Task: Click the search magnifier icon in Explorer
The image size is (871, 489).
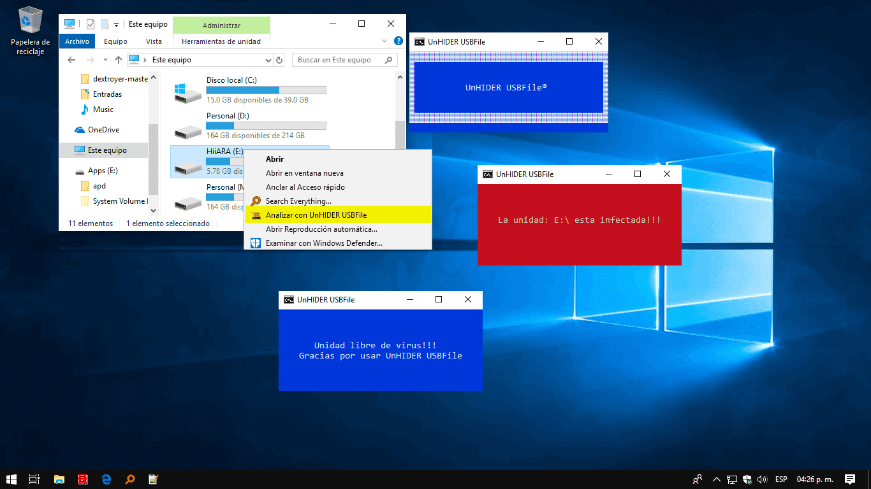Action: pyautogui.click(x=389, y=60)
